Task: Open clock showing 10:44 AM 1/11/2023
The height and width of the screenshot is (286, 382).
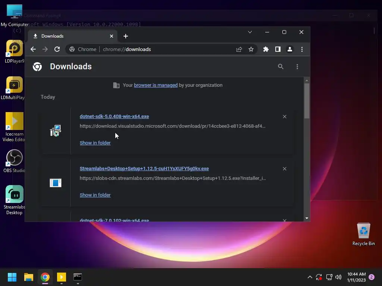Action: (x=356, y=277)
